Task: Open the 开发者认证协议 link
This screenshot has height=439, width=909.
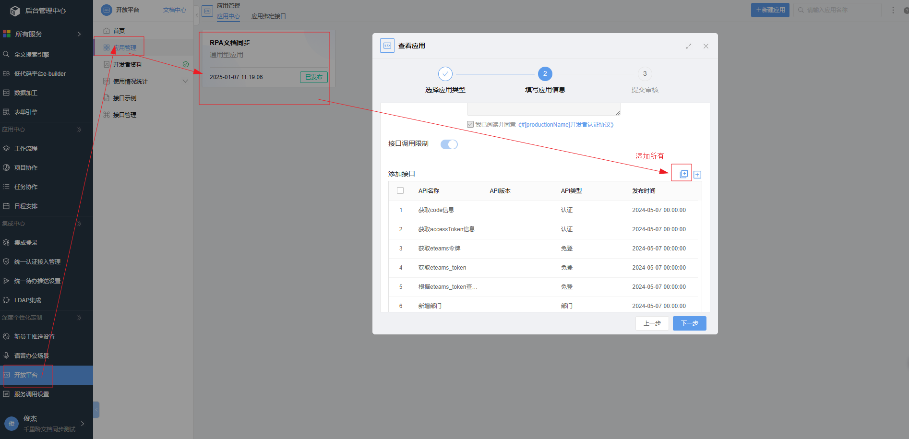Action: (x=566, y=125)
